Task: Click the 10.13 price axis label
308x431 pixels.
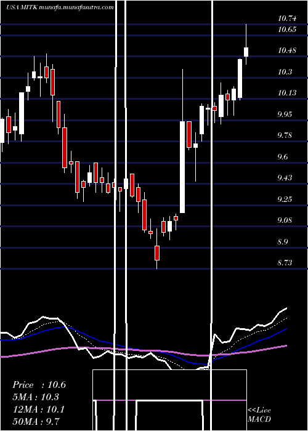Action: click(x=287, y=93)
